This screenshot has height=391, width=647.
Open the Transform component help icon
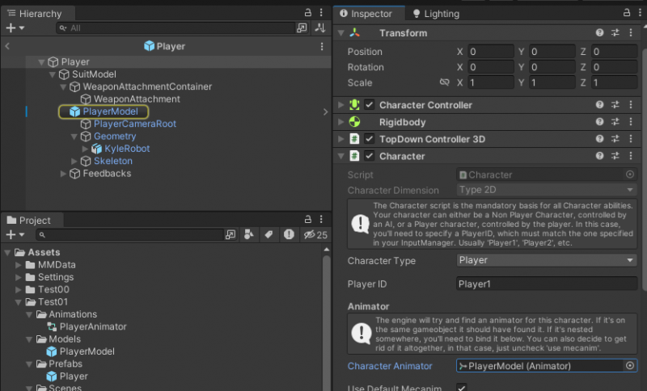[x=599, y=33]
